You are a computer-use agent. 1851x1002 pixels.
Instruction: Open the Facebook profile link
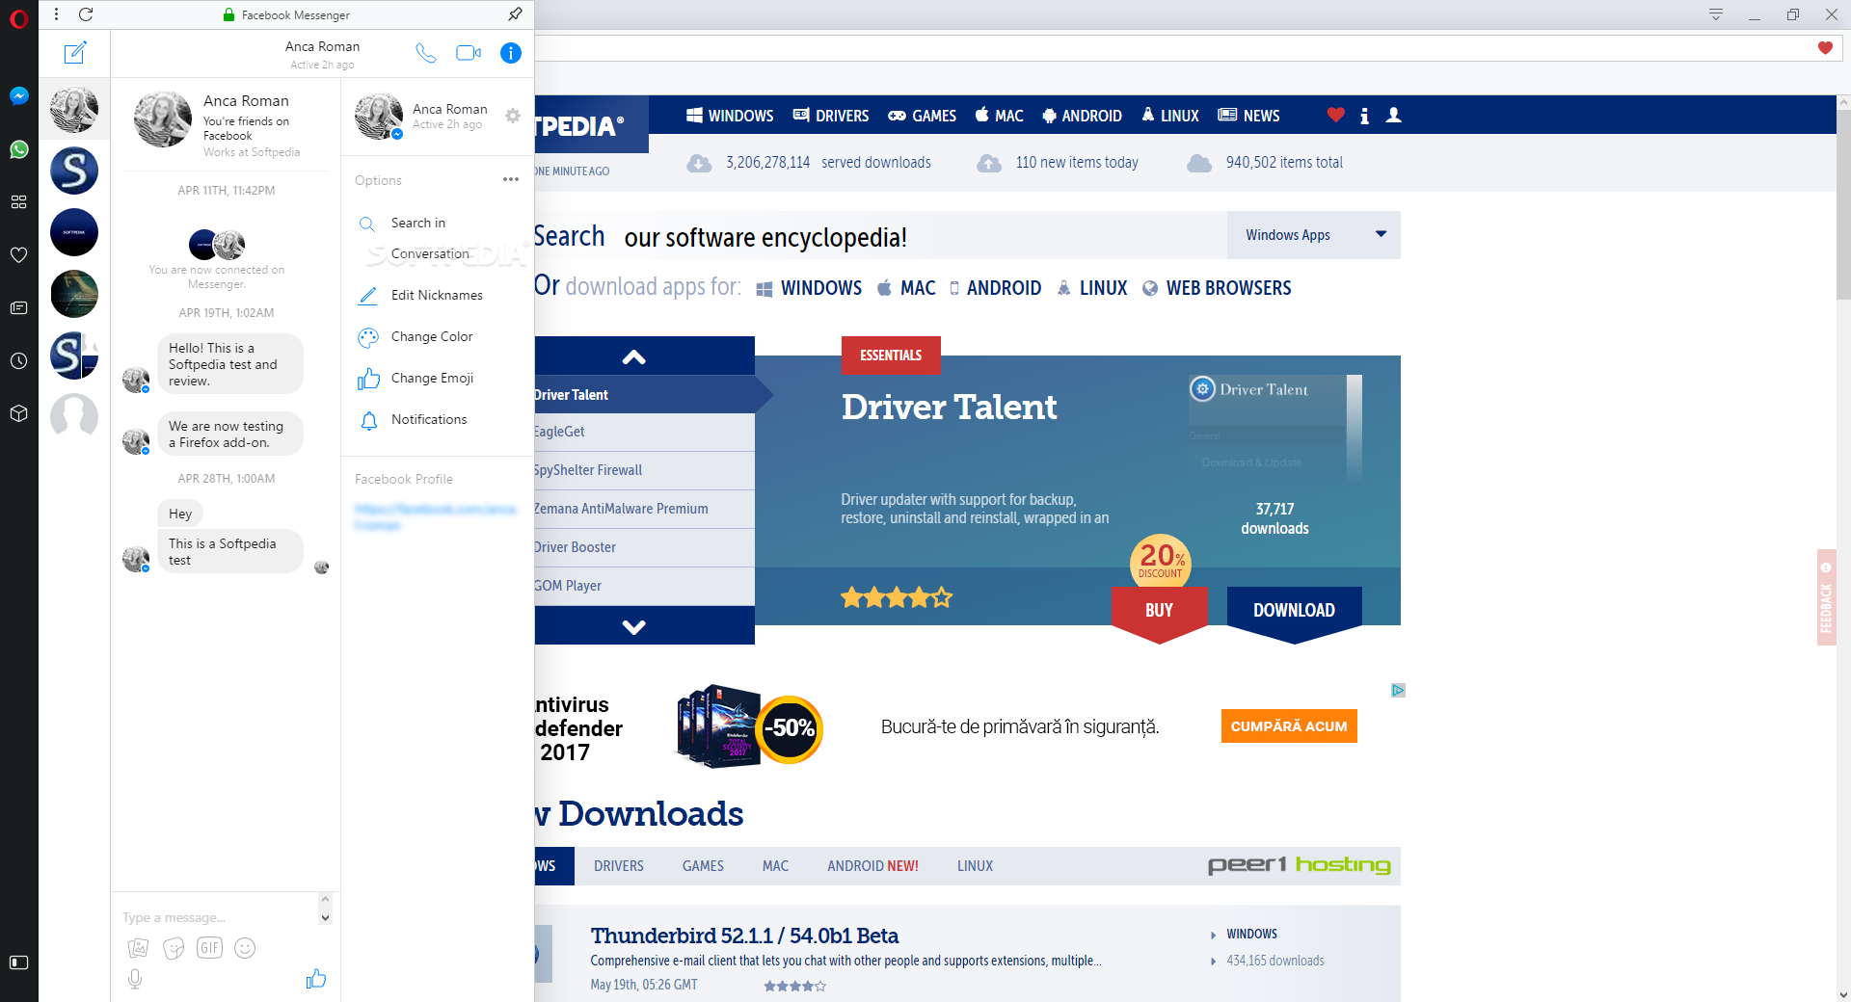(x=436, y=517)
